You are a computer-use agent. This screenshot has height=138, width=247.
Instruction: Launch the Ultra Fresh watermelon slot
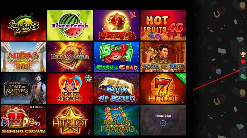coord(70,25)
